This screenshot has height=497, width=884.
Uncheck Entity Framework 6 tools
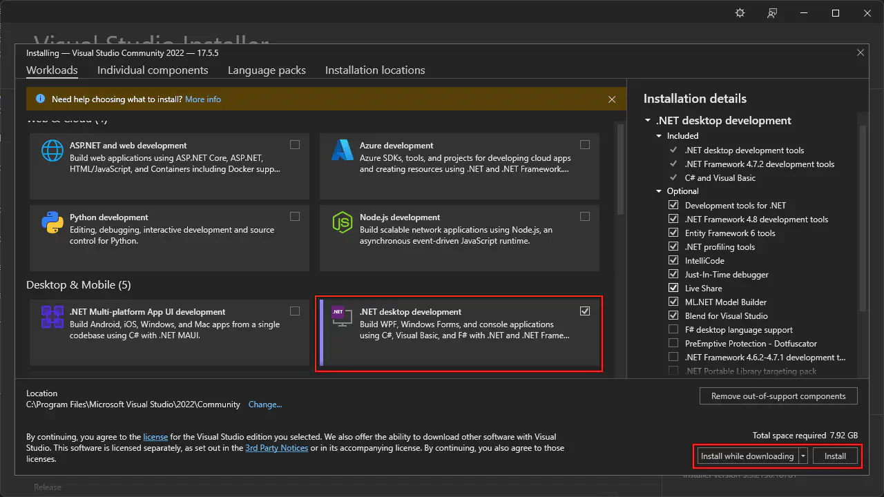(x=673, y=233)
